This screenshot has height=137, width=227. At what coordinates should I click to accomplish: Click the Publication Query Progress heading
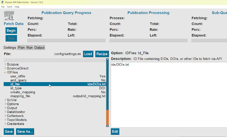point(66,13)
